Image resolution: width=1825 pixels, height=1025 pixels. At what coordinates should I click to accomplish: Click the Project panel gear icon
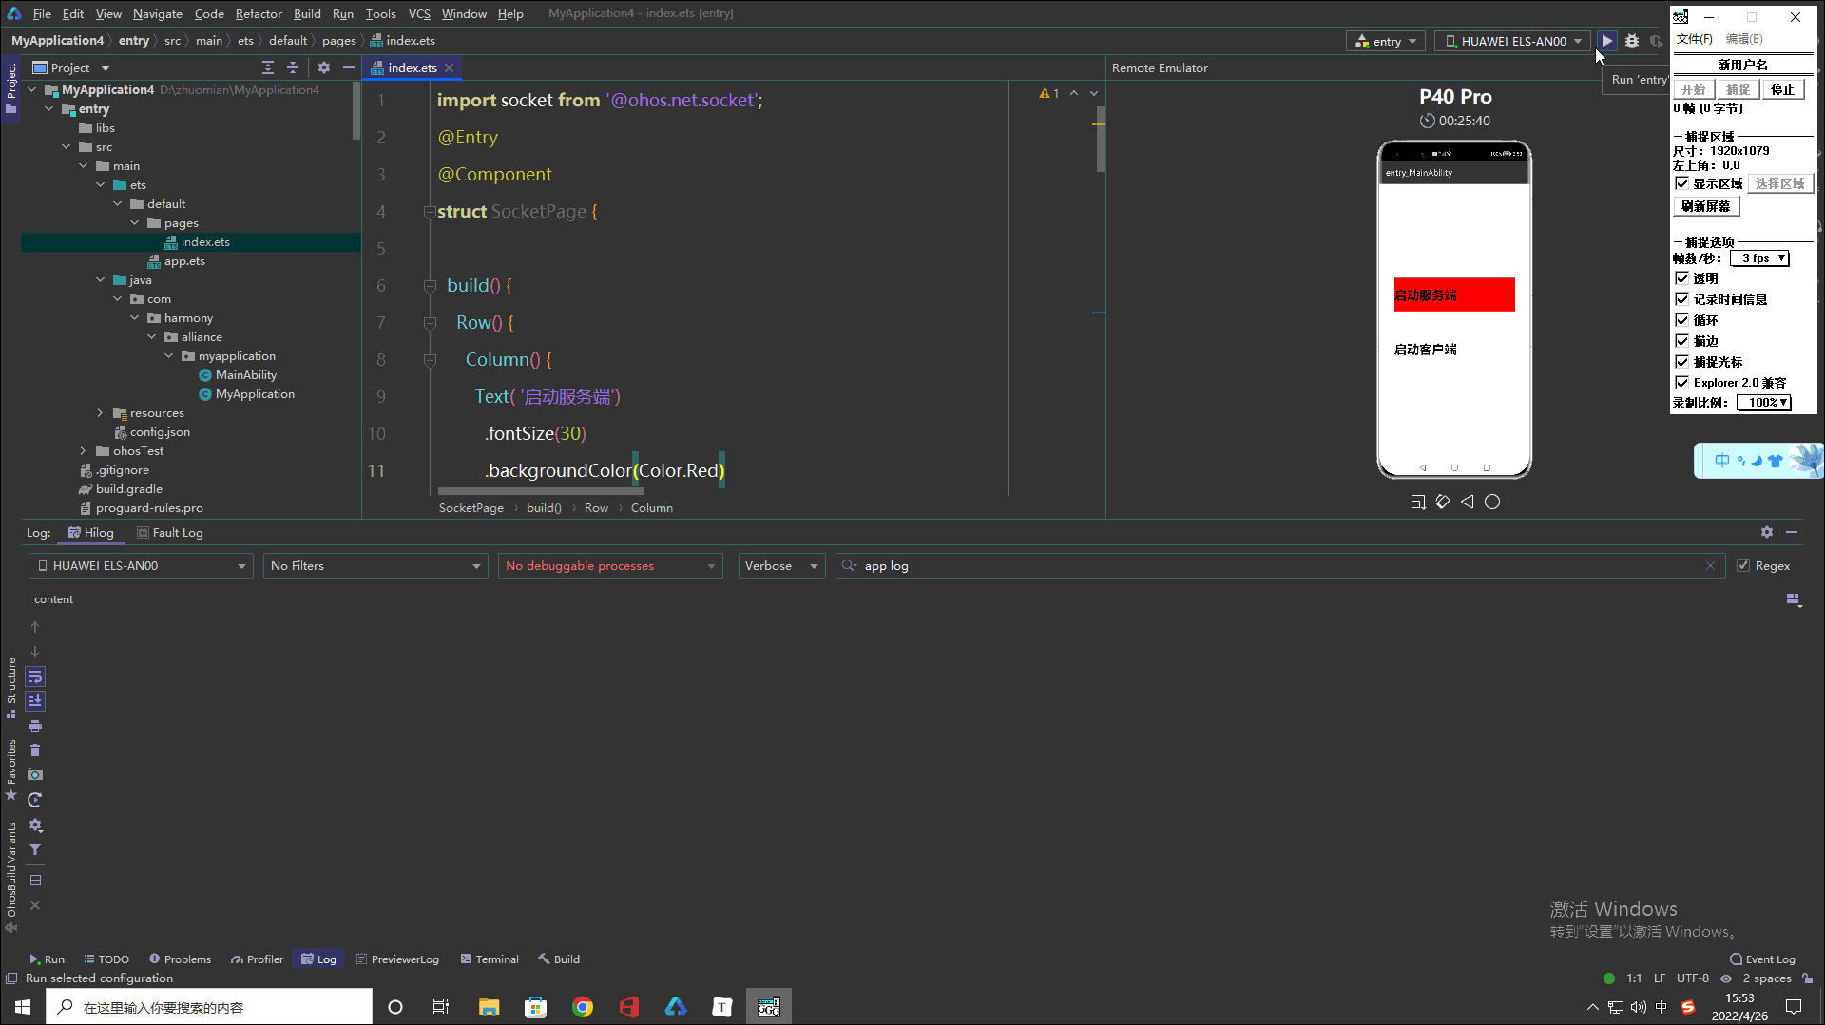point(324,67)
